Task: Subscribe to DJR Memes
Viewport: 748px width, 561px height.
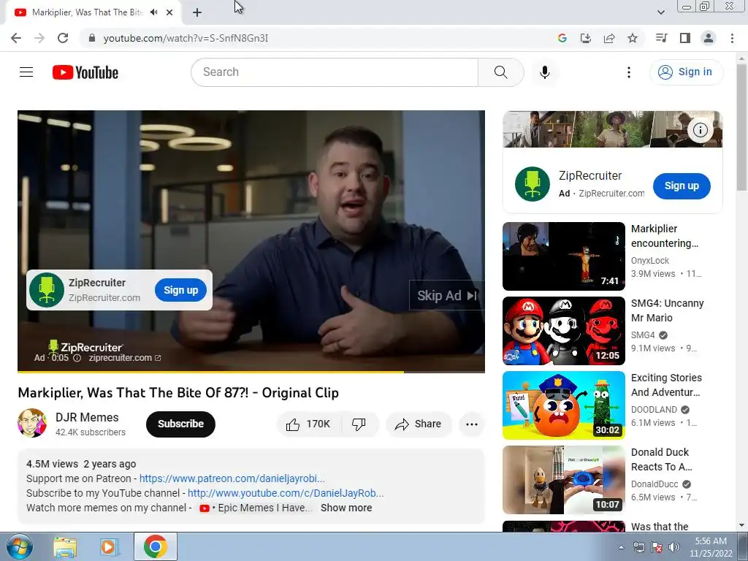Action: 181,424
